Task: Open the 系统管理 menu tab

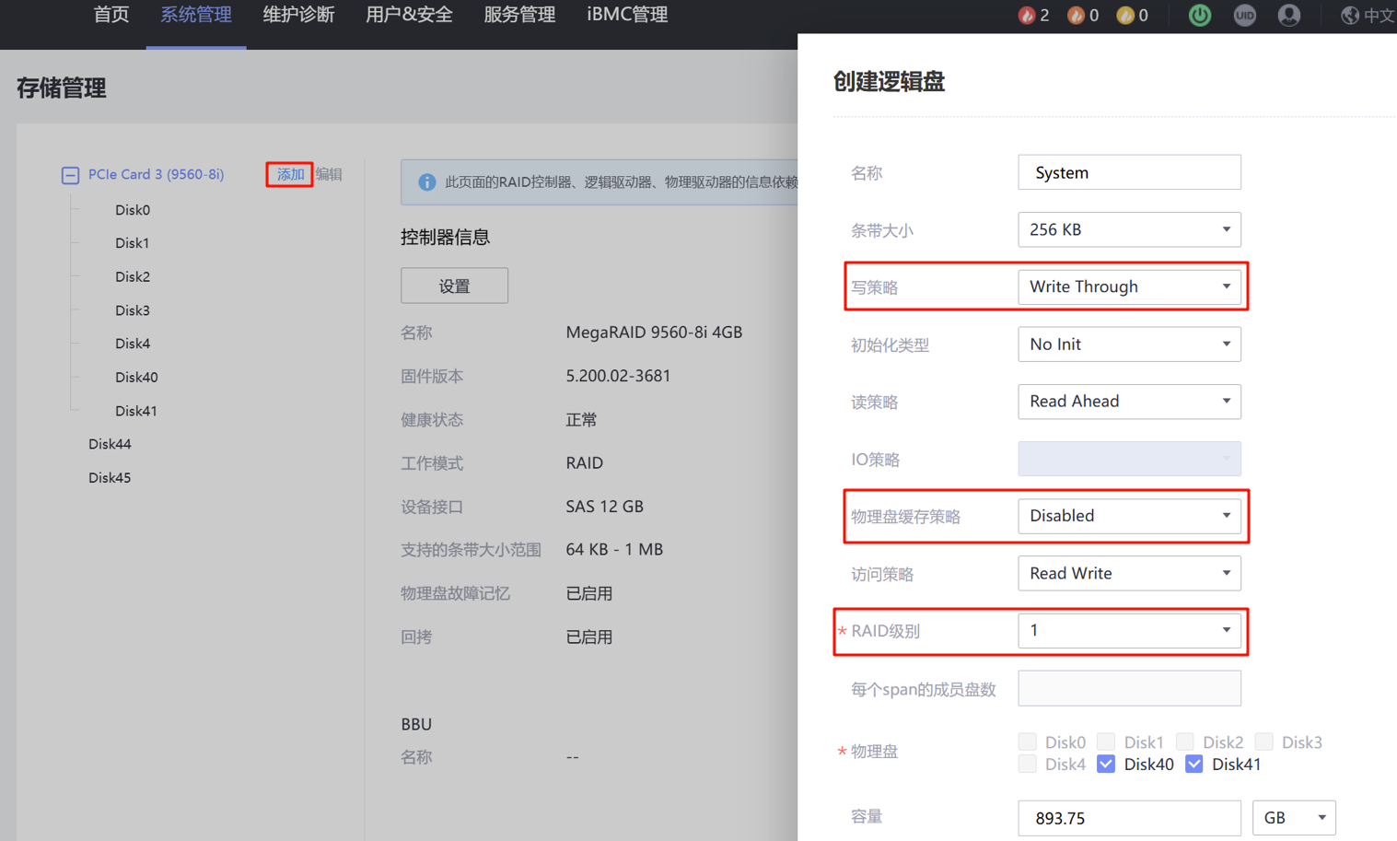Action: point(195,15)
